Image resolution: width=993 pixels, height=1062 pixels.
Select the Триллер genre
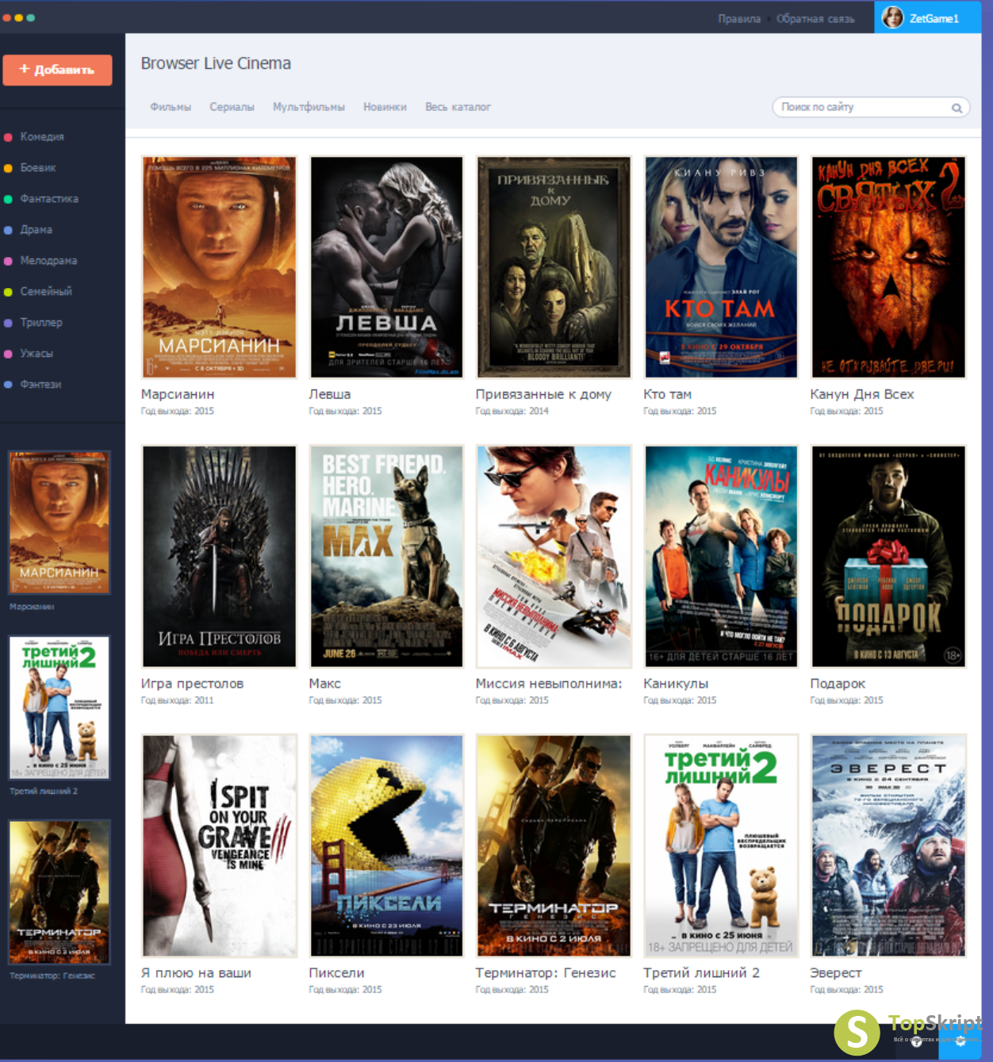click(41, 322)
